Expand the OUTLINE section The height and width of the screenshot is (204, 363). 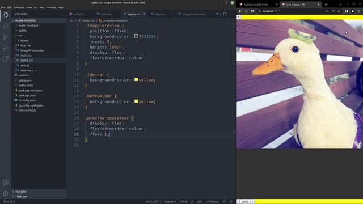click(x=39, y=192)
